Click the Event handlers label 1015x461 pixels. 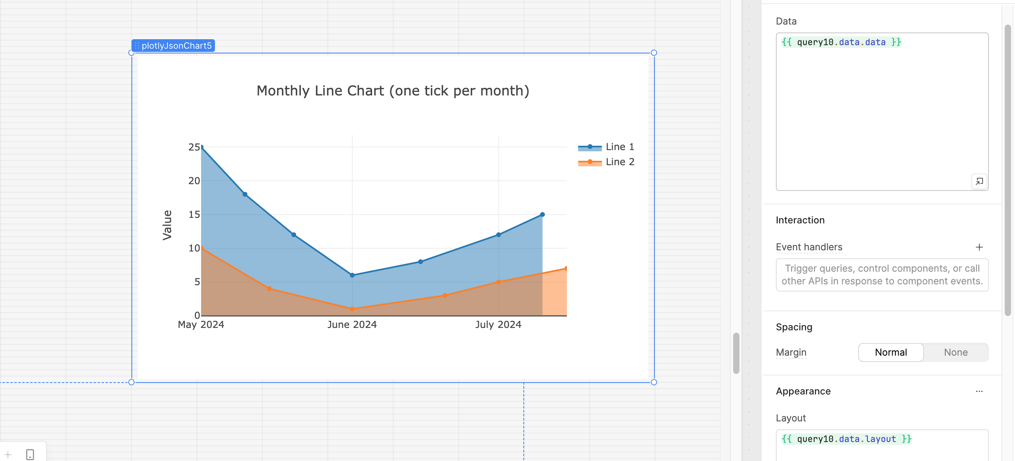(x=809, y=247)
